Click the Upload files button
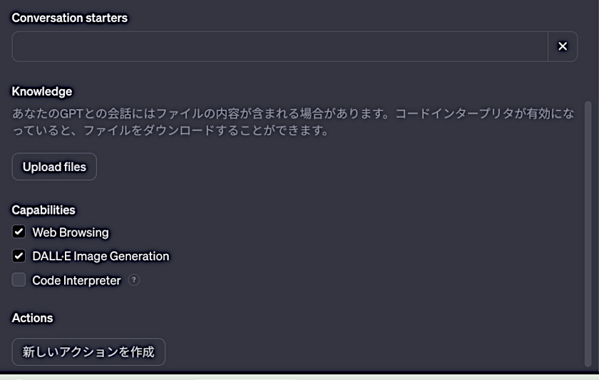This screenshot has height=380, width=599. [54, 167]
